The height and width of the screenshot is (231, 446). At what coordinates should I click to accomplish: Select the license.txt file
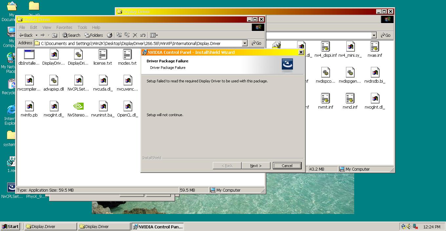pyautogui.click(x=103, y=57)
